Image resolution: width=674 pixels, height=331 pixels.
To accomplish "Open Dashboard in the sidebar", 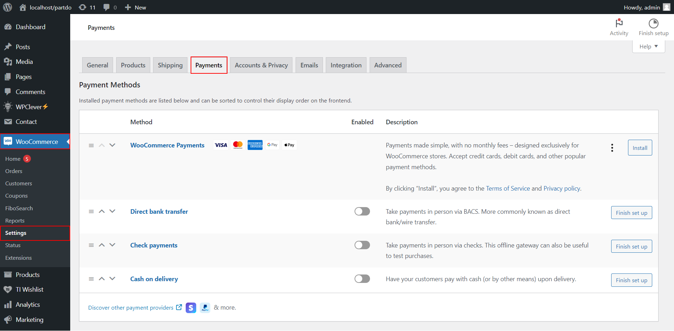I will pos(35,27).
